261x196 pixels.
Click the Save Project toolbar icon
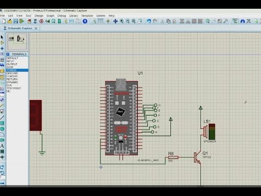coord(16,21)
